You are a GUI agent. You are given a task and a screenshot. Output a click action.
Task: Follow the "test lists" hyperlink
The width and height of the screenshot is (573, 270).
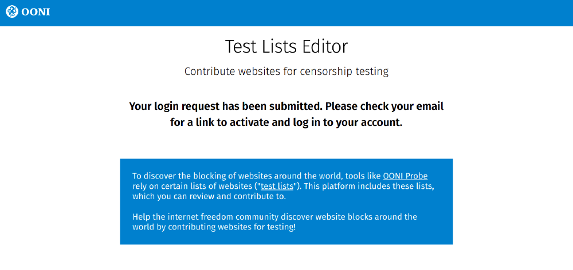click(277, 186)
